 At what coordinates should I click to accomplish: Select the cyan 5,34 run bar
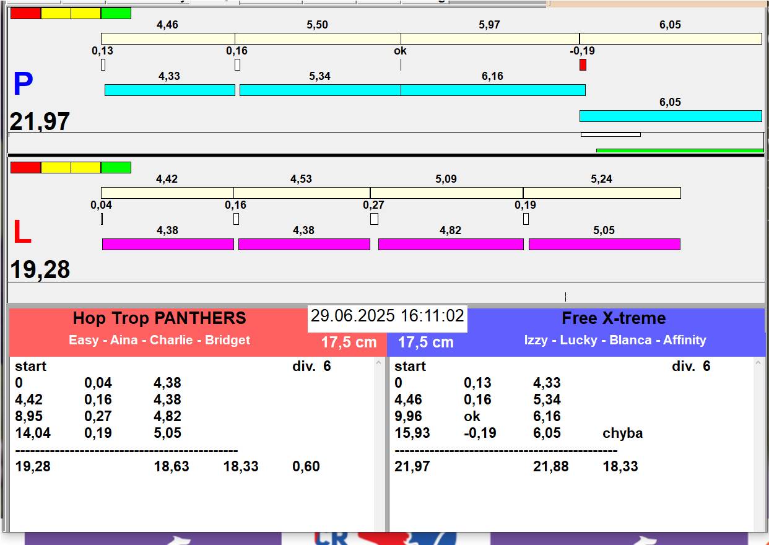click(320, 90)
